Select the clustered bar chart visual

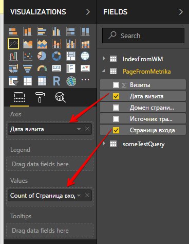(x=42, y=32)
